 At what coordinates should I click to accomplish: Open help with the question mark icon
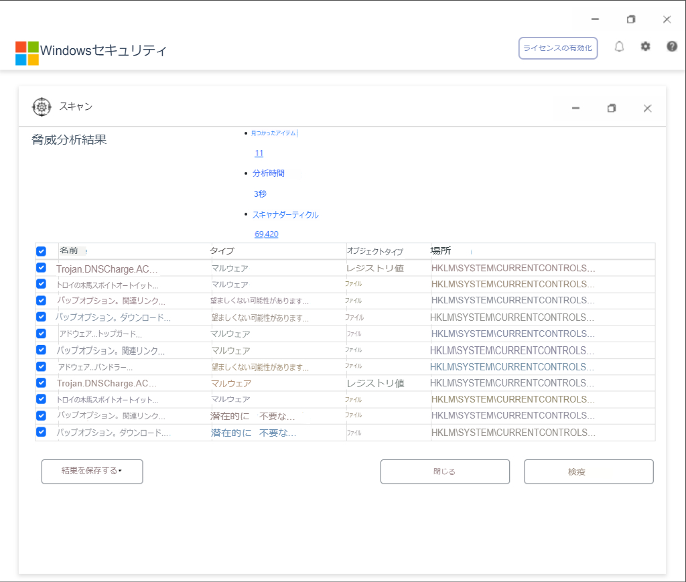(x=672, y=47)
